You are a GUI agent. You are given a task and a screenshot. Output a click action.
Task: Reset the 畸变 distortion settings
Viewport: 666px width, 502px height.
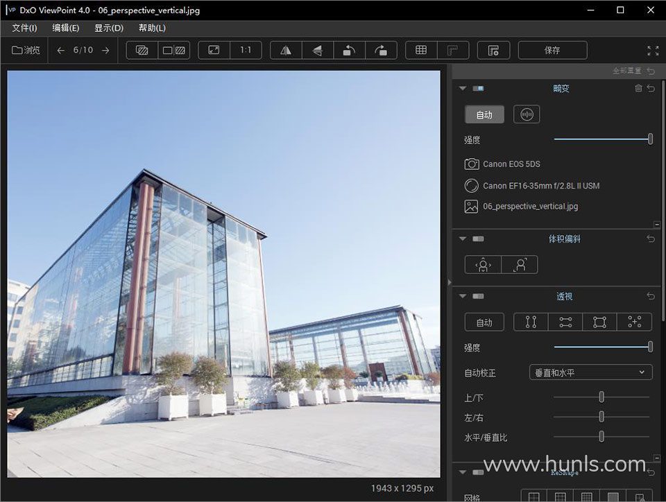(651, 88)
